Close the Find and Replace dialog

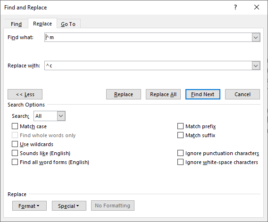[257, 7]
